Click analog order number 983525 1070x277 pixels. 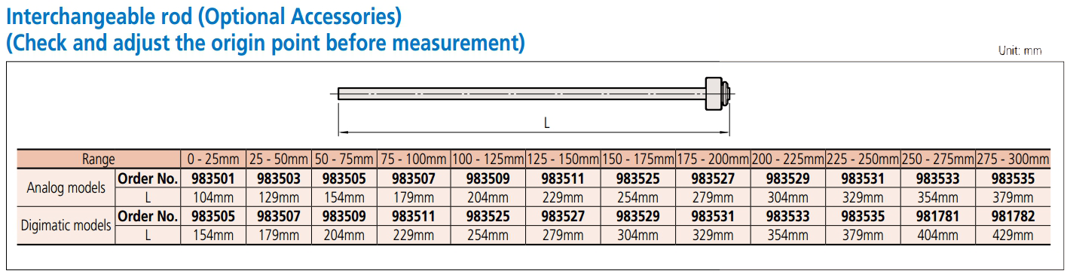tap(637, 179)
